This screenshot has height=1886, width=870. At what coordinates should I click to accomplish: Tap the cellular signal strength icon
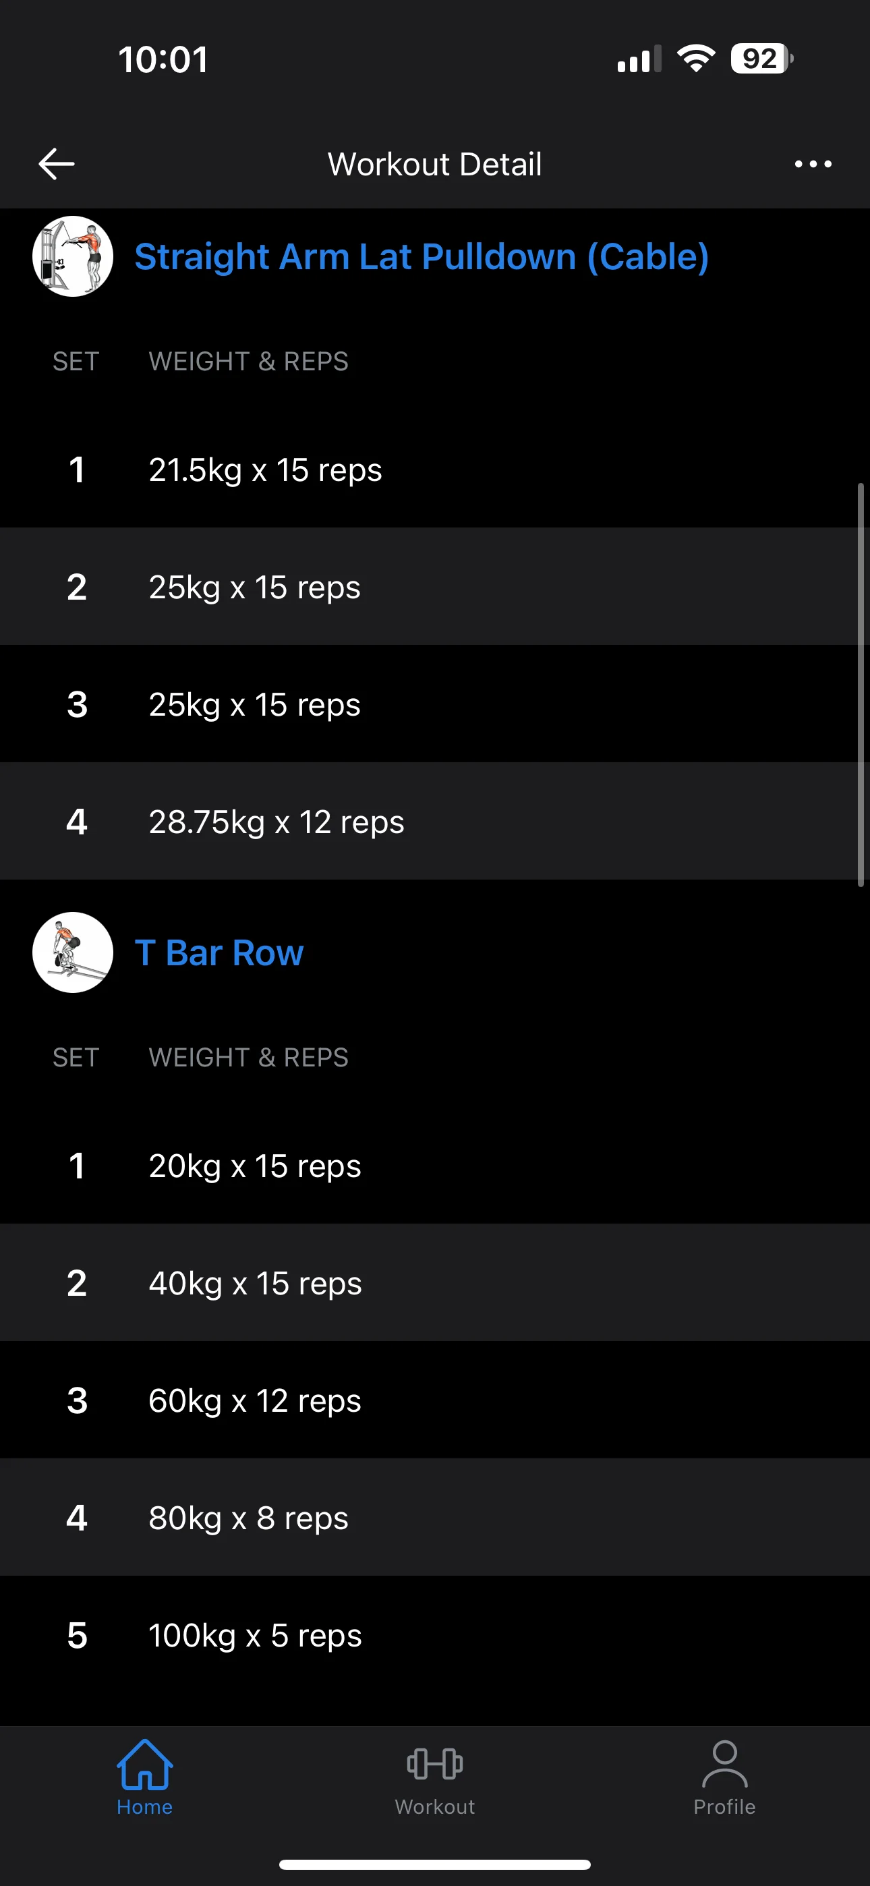(x=639, y=59)
